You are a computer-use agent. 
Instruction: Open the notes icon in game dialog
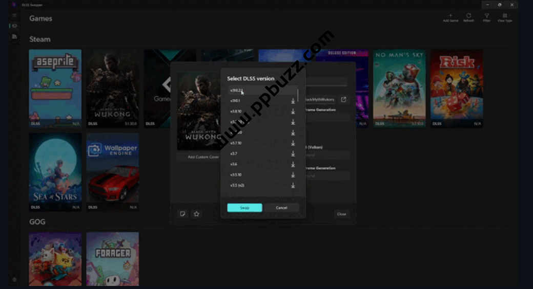point(182,214)
